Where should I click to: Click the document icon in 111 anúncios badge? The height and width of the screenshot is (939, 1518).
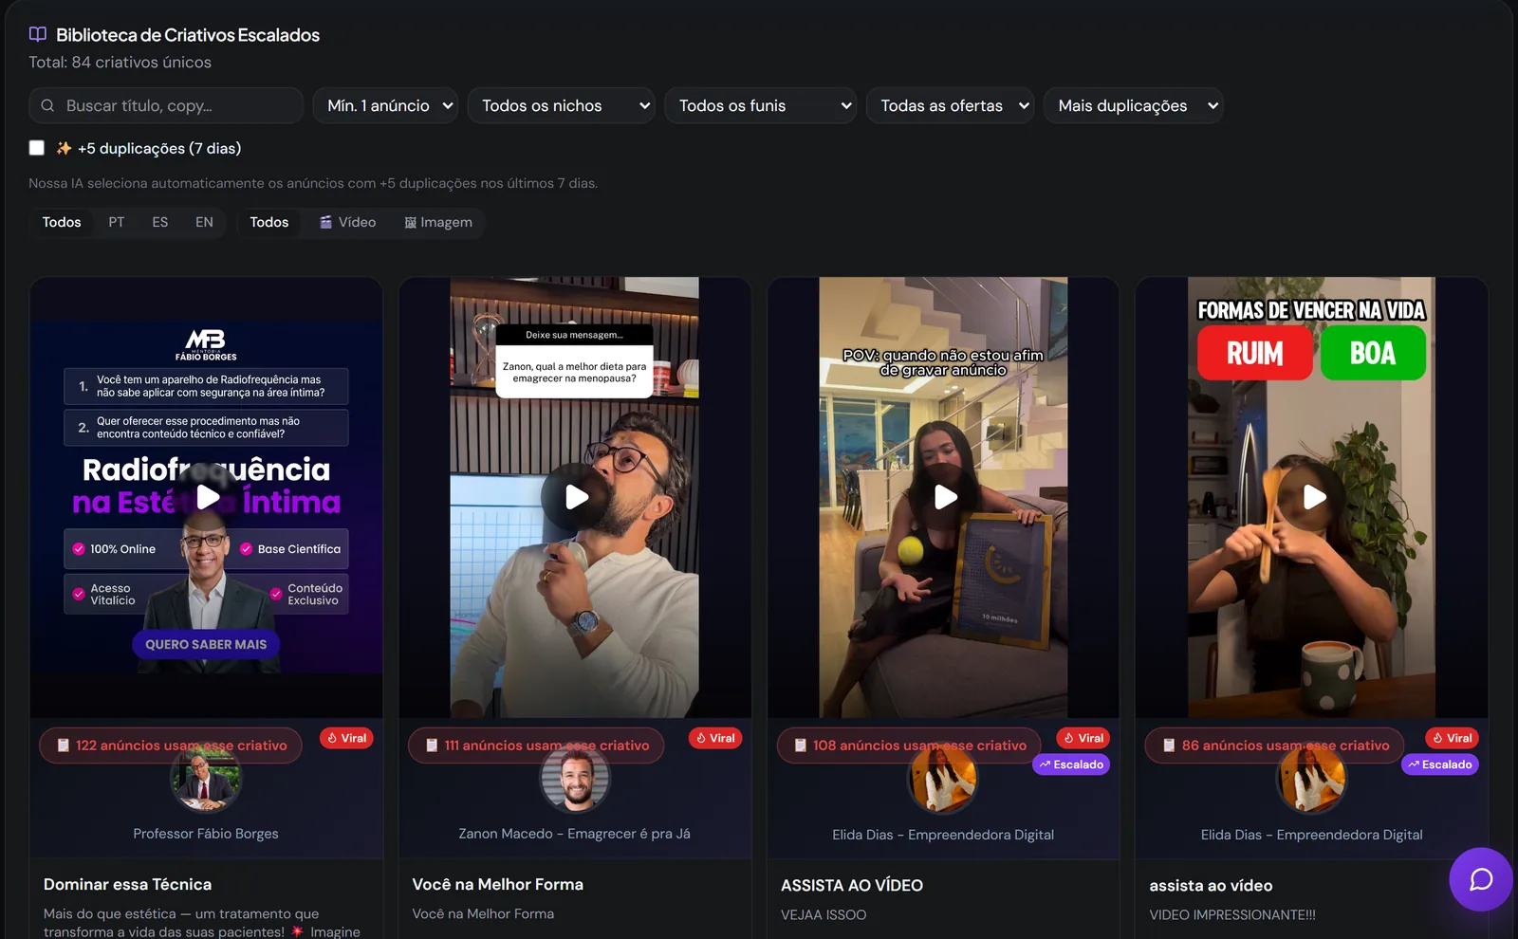click(432, 746)
